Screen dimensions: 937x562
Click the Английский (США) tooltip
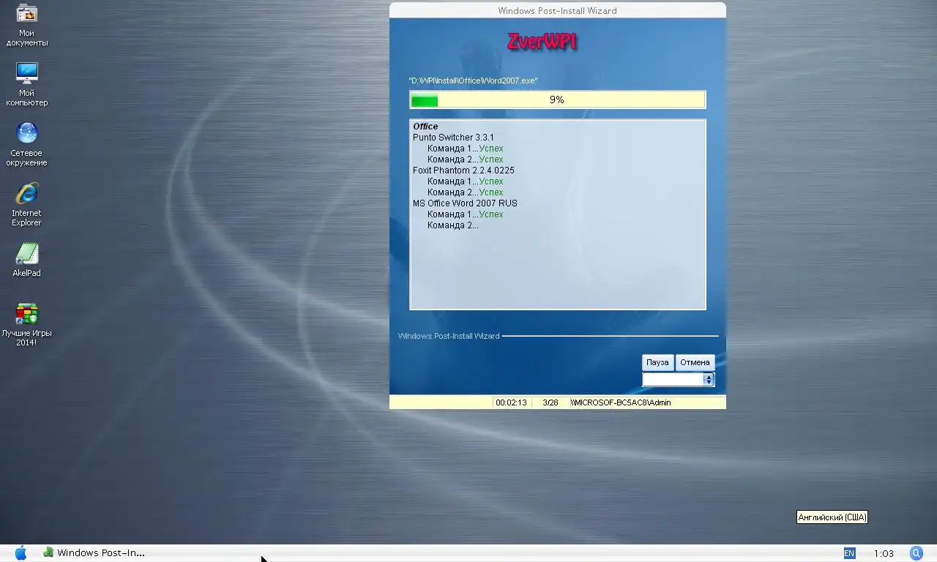coord(832,517)
